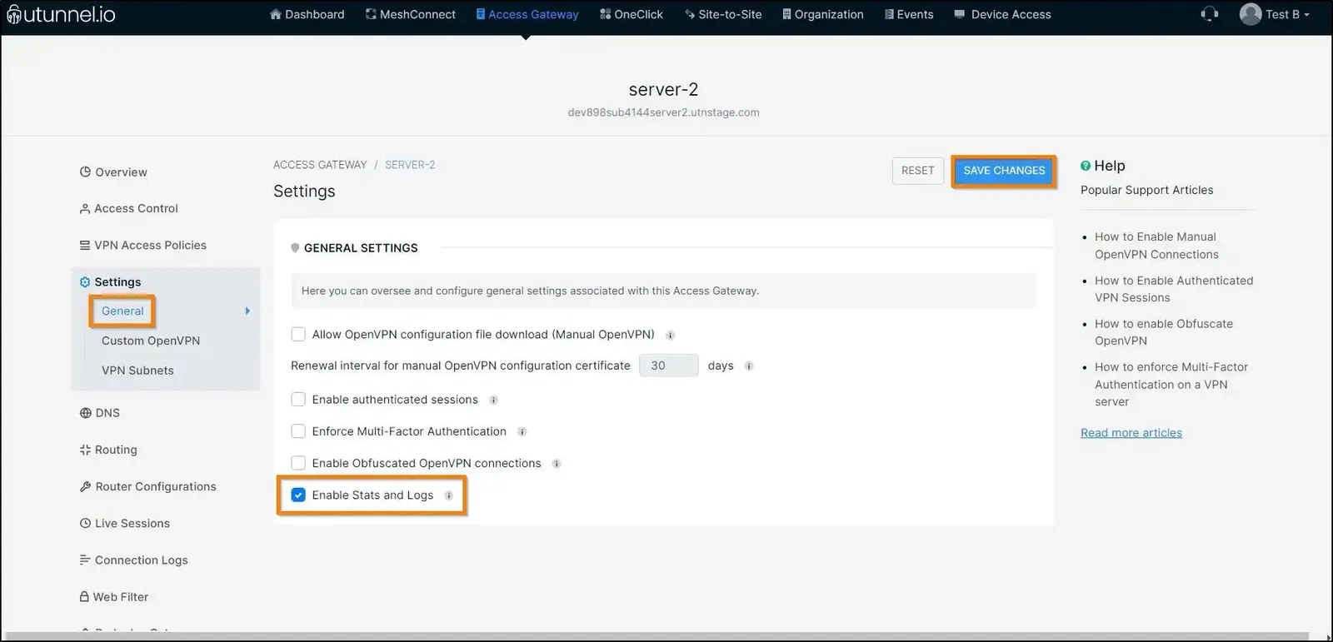The width and height of the screenshot is (1333, 642).
Task: Click info icon beside Allow OpenVPN configuration download
Action: coord(670,335)
